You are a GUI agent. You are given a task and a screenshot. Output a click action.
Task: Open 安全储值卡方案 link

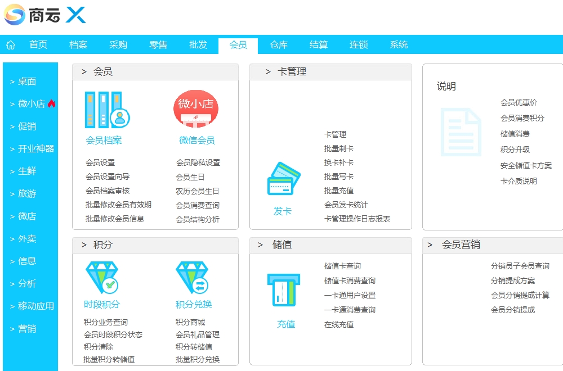coord(526,165)
